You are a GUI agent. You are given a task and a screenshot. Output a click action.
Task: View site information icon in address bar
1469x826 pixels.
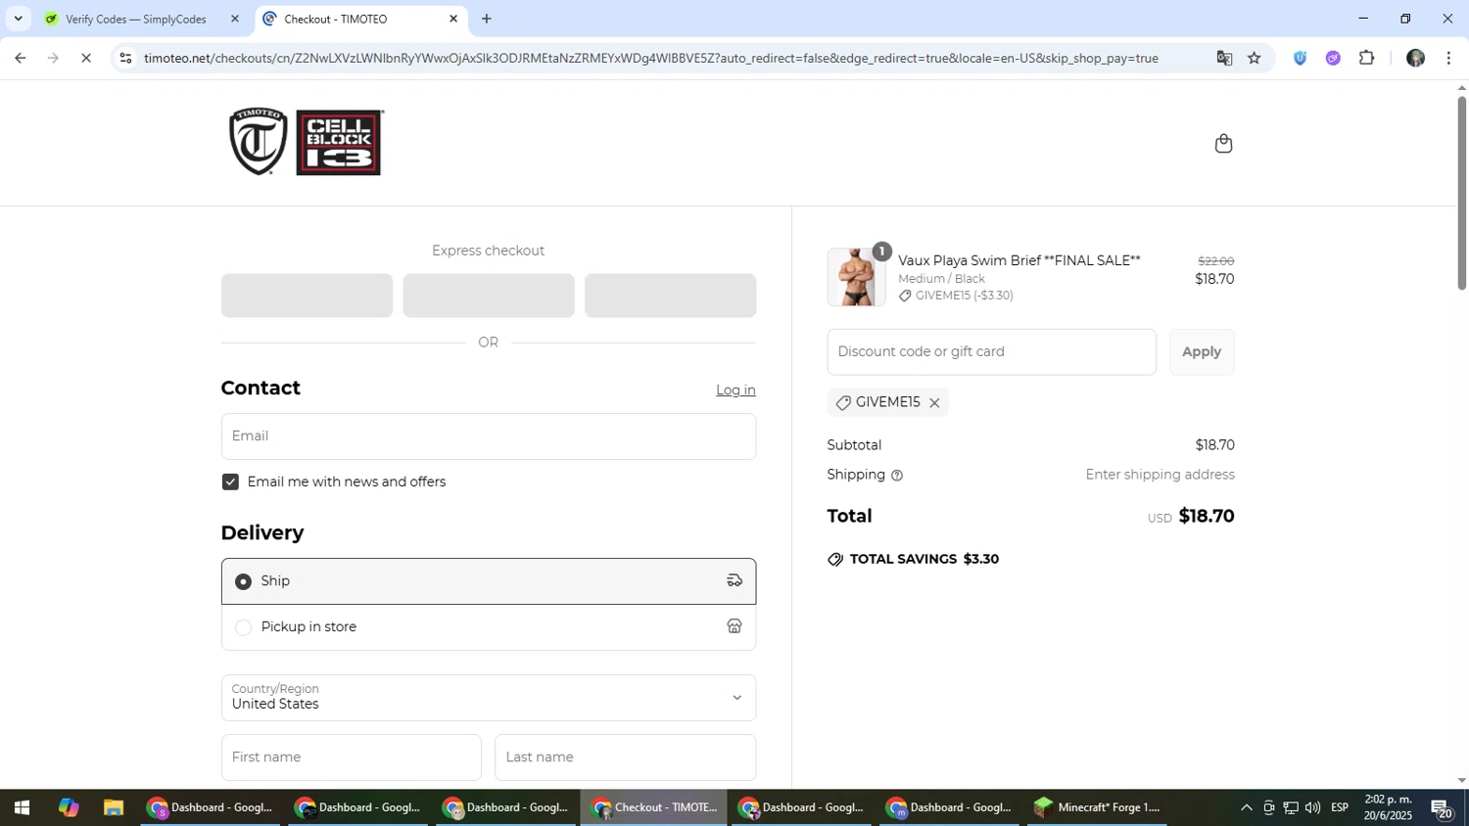[125, 59]
